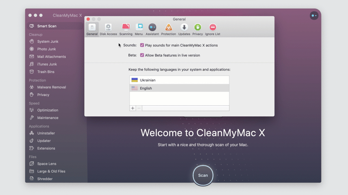
Task: Open Shredder label in sidebar
Action: (x=45, y=179)
